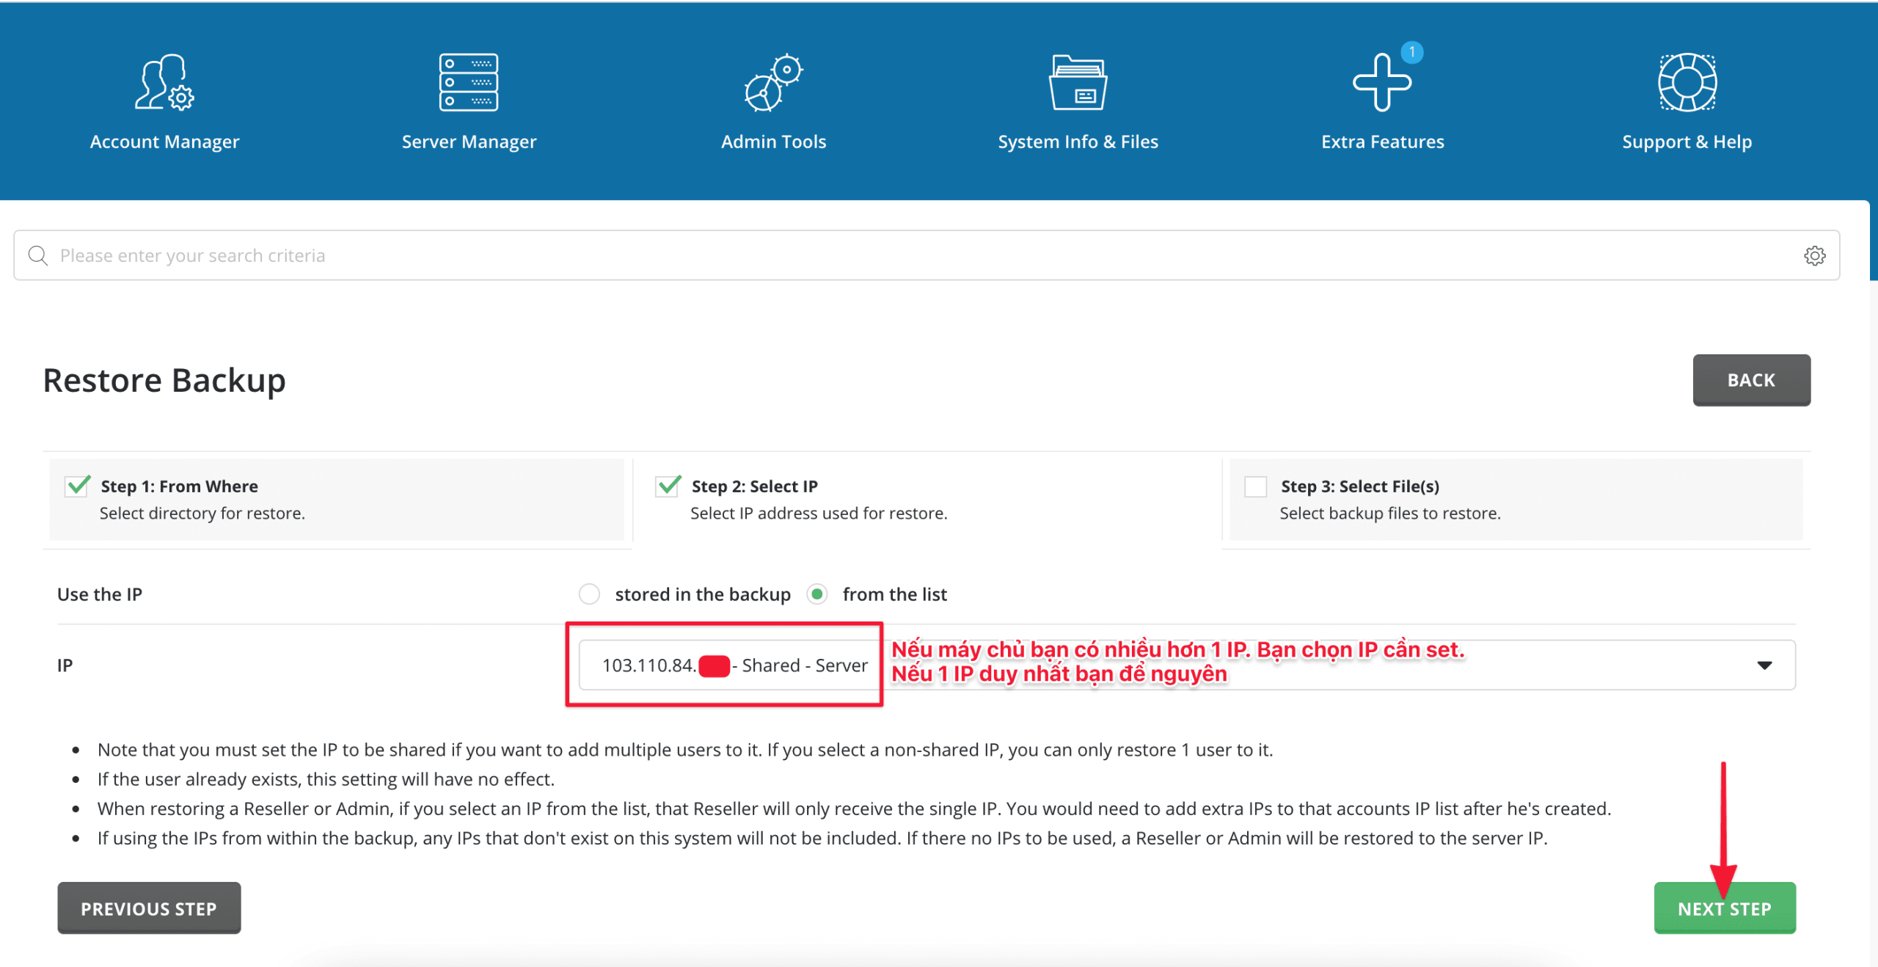Click the search settings gear icon

coord(1814,255)
